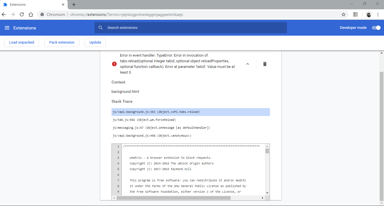Bookmark this page with the star icon
Screen dimensions: 384x206
344,14
